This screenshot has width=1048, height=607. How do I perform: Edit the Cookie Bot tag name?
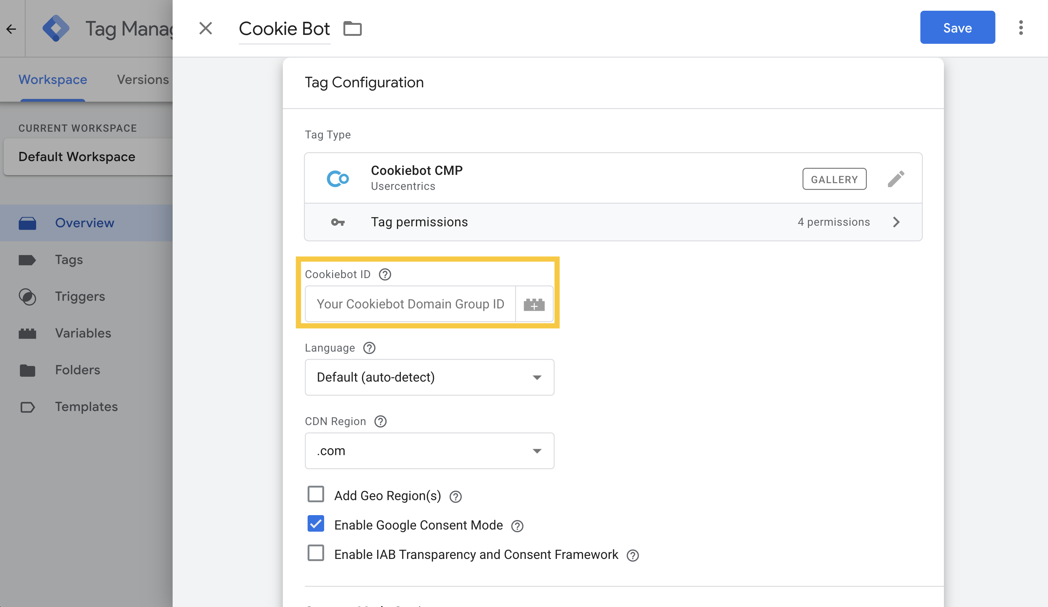click(284, 29)
